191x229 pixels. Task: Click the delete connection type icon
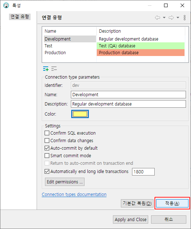point(54,69)
